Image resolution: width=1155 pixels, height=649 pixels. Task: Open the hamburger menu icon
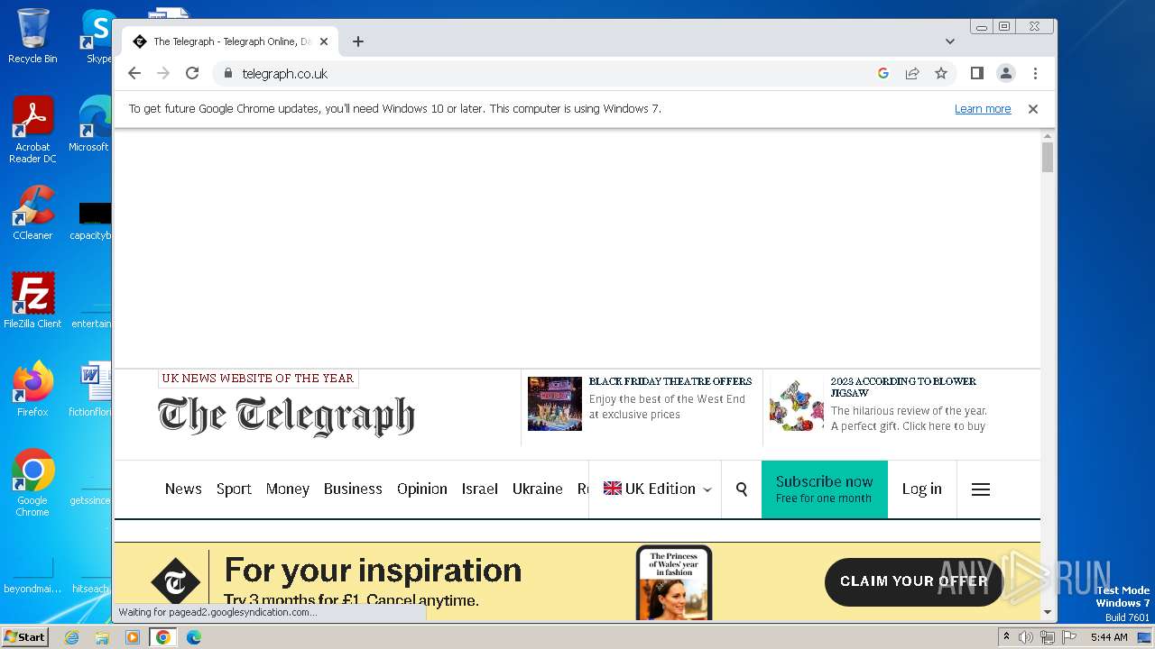click(981, 489)
